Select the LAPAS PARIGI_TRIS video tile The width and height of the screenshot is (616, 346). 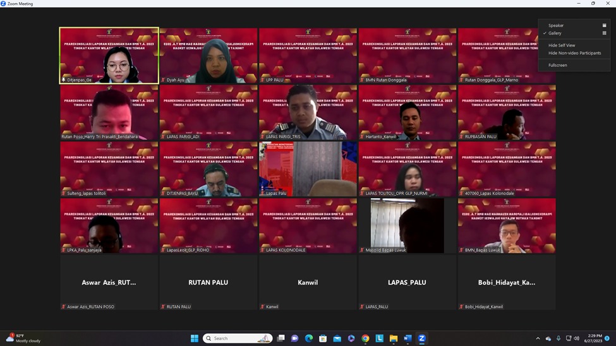[308, 112]
